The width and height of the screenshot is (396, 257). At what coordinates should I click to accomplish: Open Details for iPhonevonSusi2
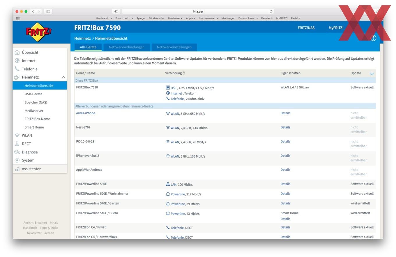[x=285, y=156]
